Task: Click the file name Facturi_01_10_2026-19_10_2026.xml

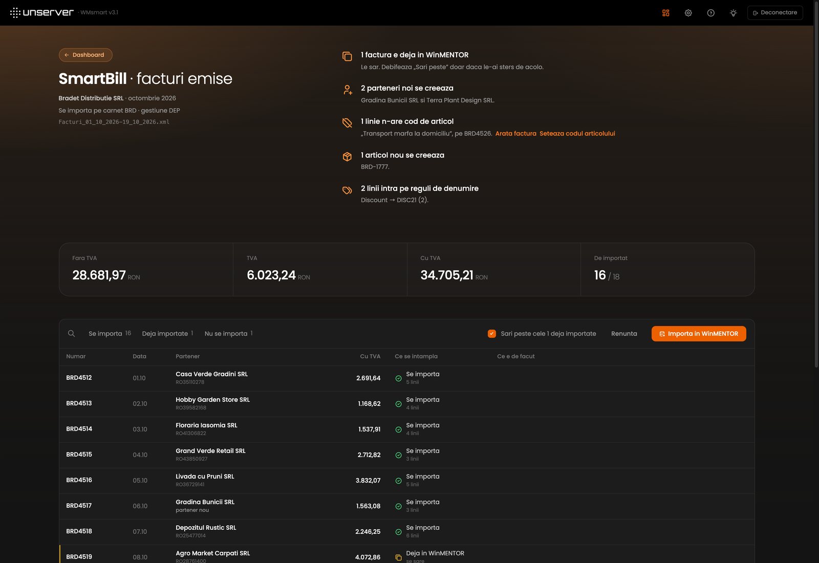Action: tap(114, 122)
